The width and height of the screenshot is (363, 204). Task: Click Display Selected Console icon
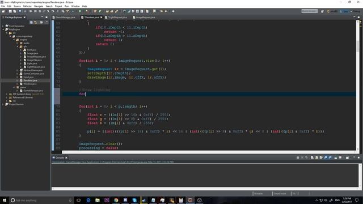point(340,158)
